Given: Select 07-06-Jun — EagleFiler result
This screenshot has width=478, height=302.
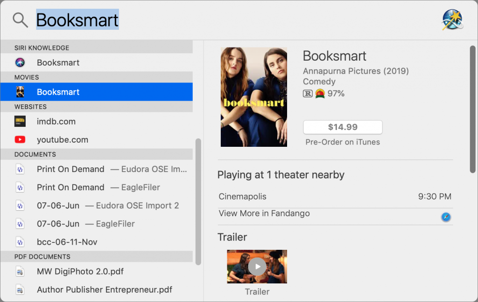Looking at the screenshot, I should click(97, 224).
